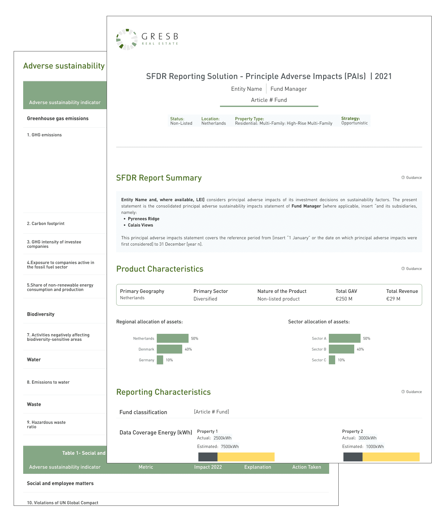The width and height of the screenshot is (445, 522).
Task: Click Primary Sector Diversified value
Action: coord(205,299)
